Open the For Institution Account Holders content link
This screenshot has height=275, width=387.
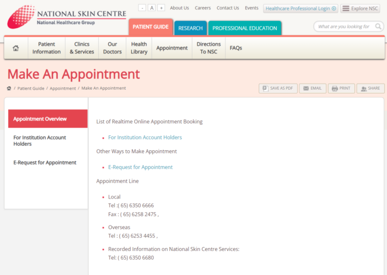tap(145, 137)
